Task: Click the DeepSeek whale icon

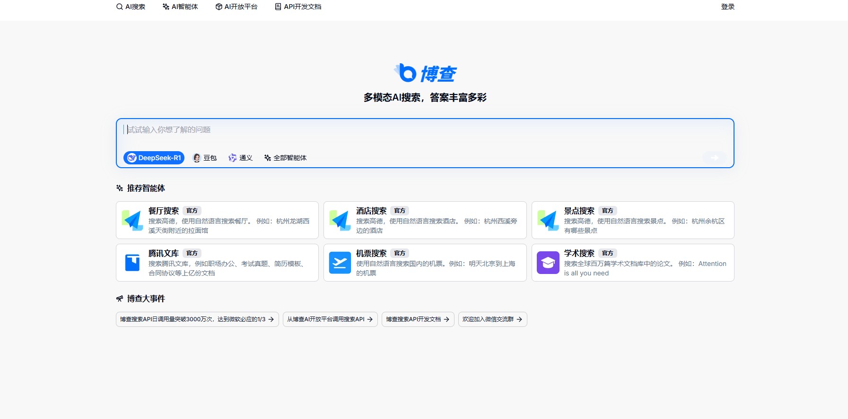Action: point(132,158)
